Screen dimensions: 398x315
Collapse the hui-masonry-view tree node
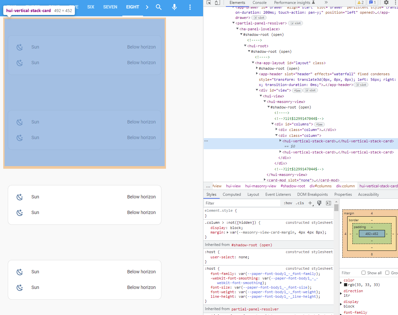[x=265, y=101]
